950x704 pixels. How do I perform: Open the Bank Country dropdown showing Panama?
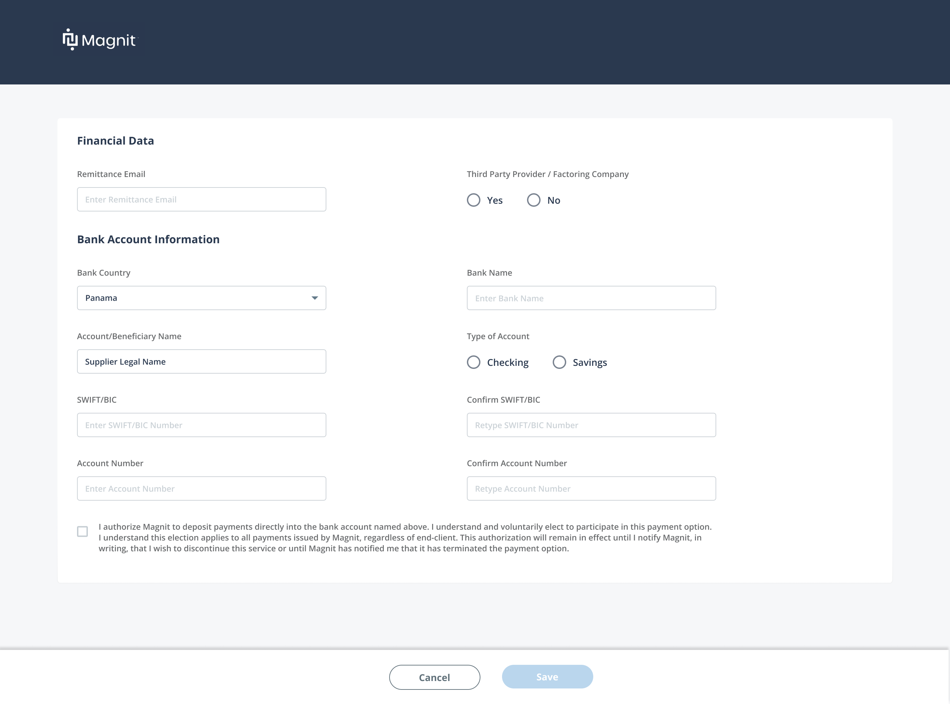(x=202, y=298)
